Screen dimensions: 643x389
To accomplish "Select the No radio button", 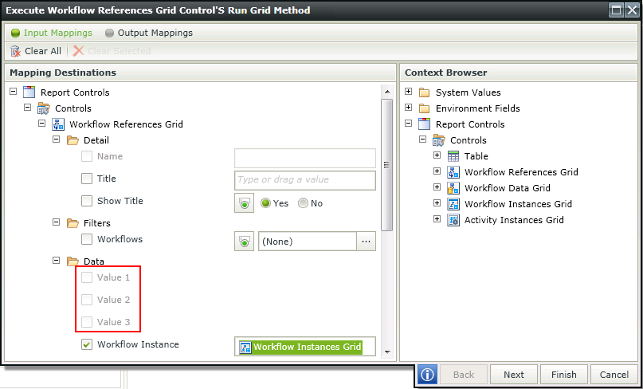I will pos(303,203).
